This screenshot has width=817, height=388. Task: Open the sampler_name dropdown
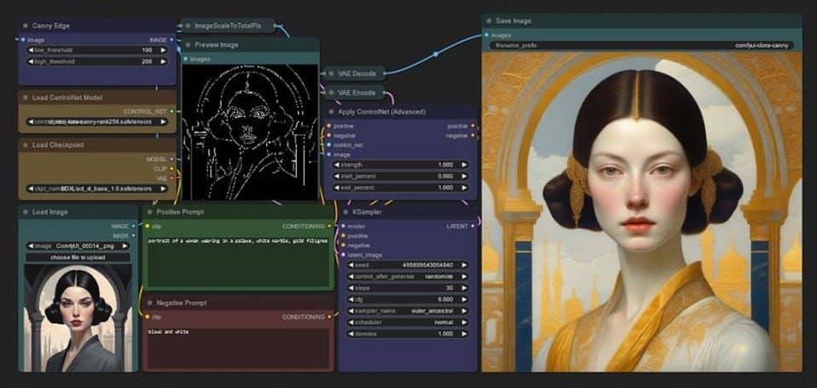(x=407, y=310)
